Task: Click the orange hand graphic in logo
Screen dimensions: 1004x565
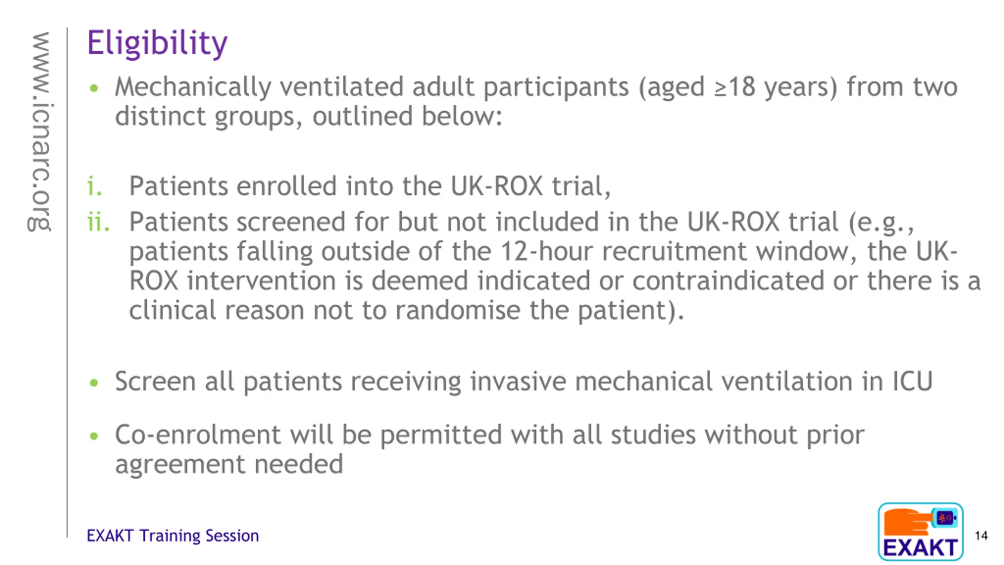Action: 908,522
